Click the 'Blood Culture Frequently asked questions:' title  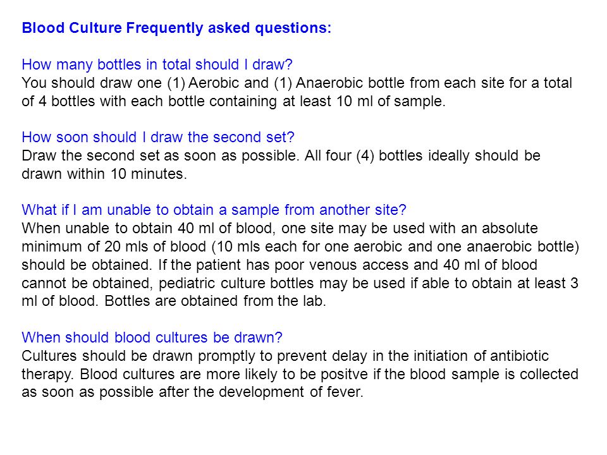click(x=176, y=28)
